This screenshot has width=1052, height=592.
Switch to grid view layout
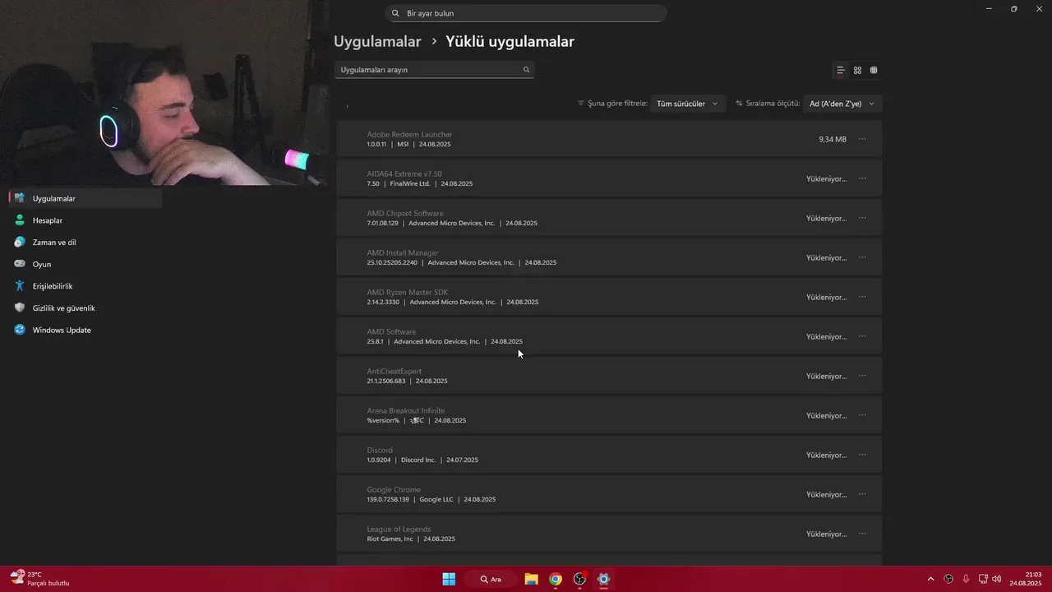(x=857, y=70)
